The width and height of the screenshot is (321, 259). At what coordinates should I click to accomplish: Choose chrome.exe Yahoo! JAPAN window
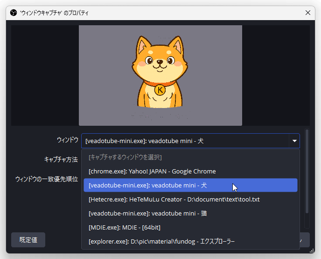[152, 172]
